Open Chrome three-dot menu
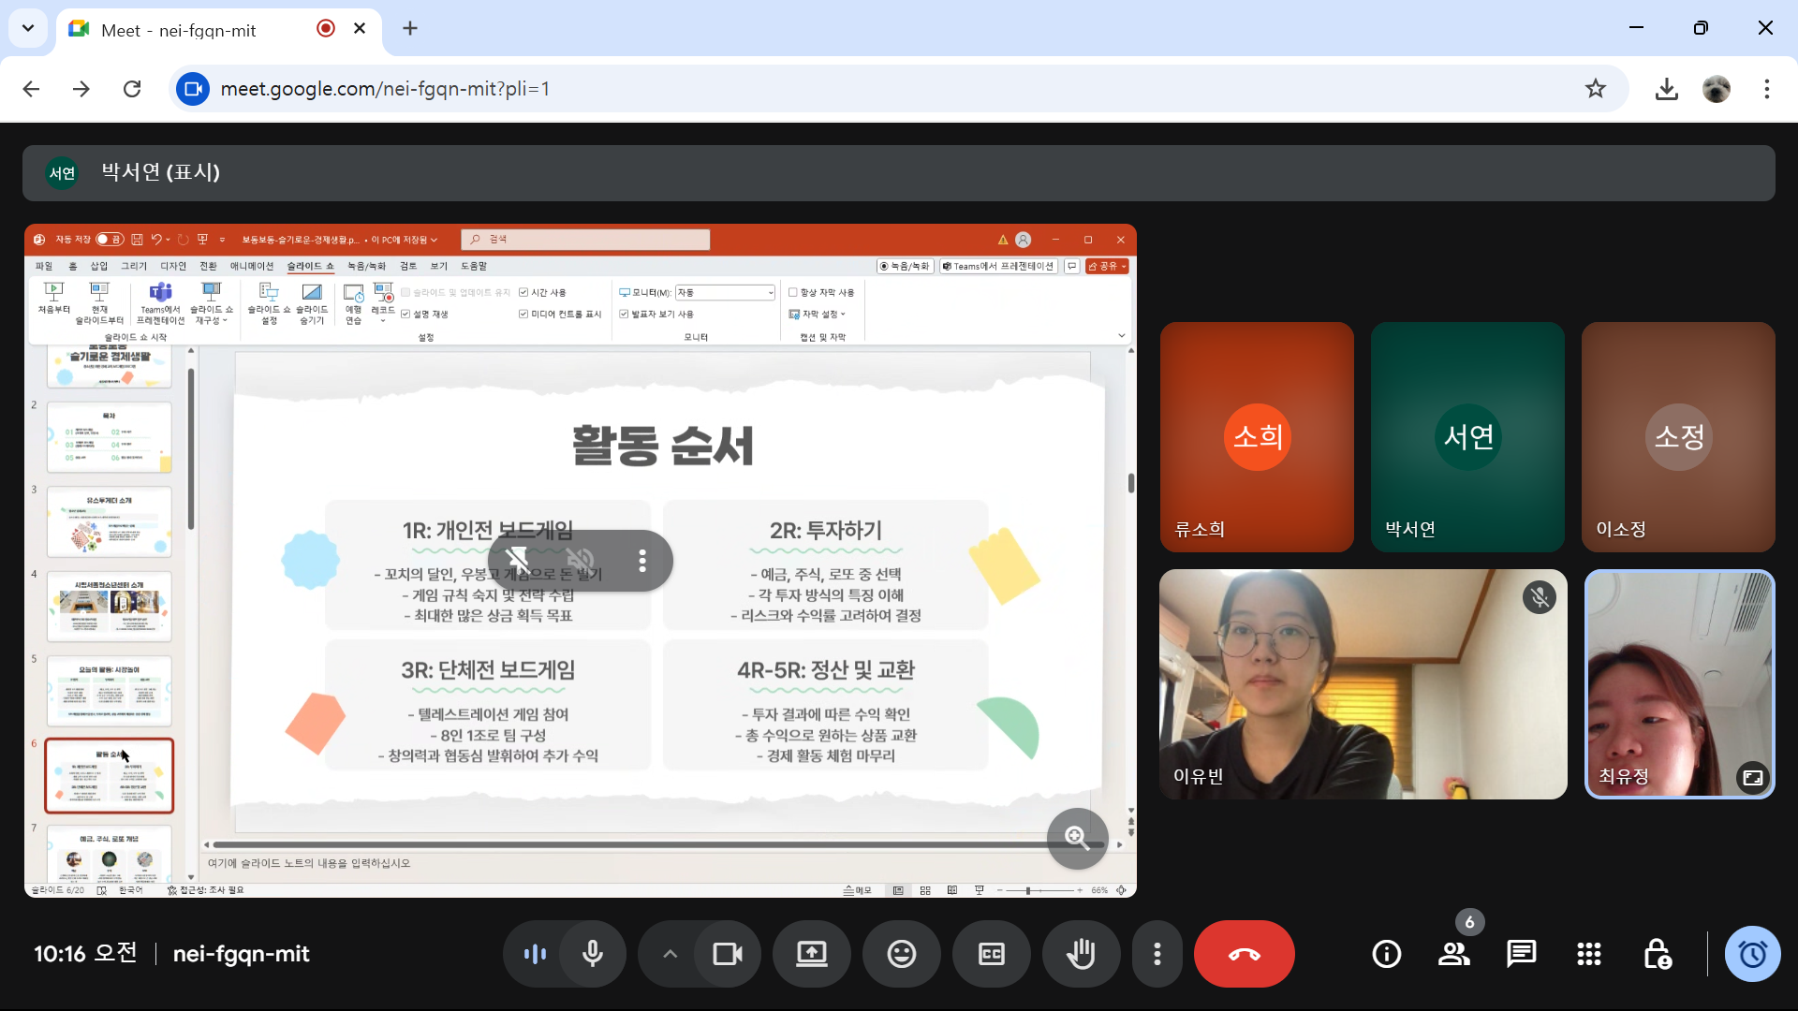1798x1011 pixels. 1767,89
